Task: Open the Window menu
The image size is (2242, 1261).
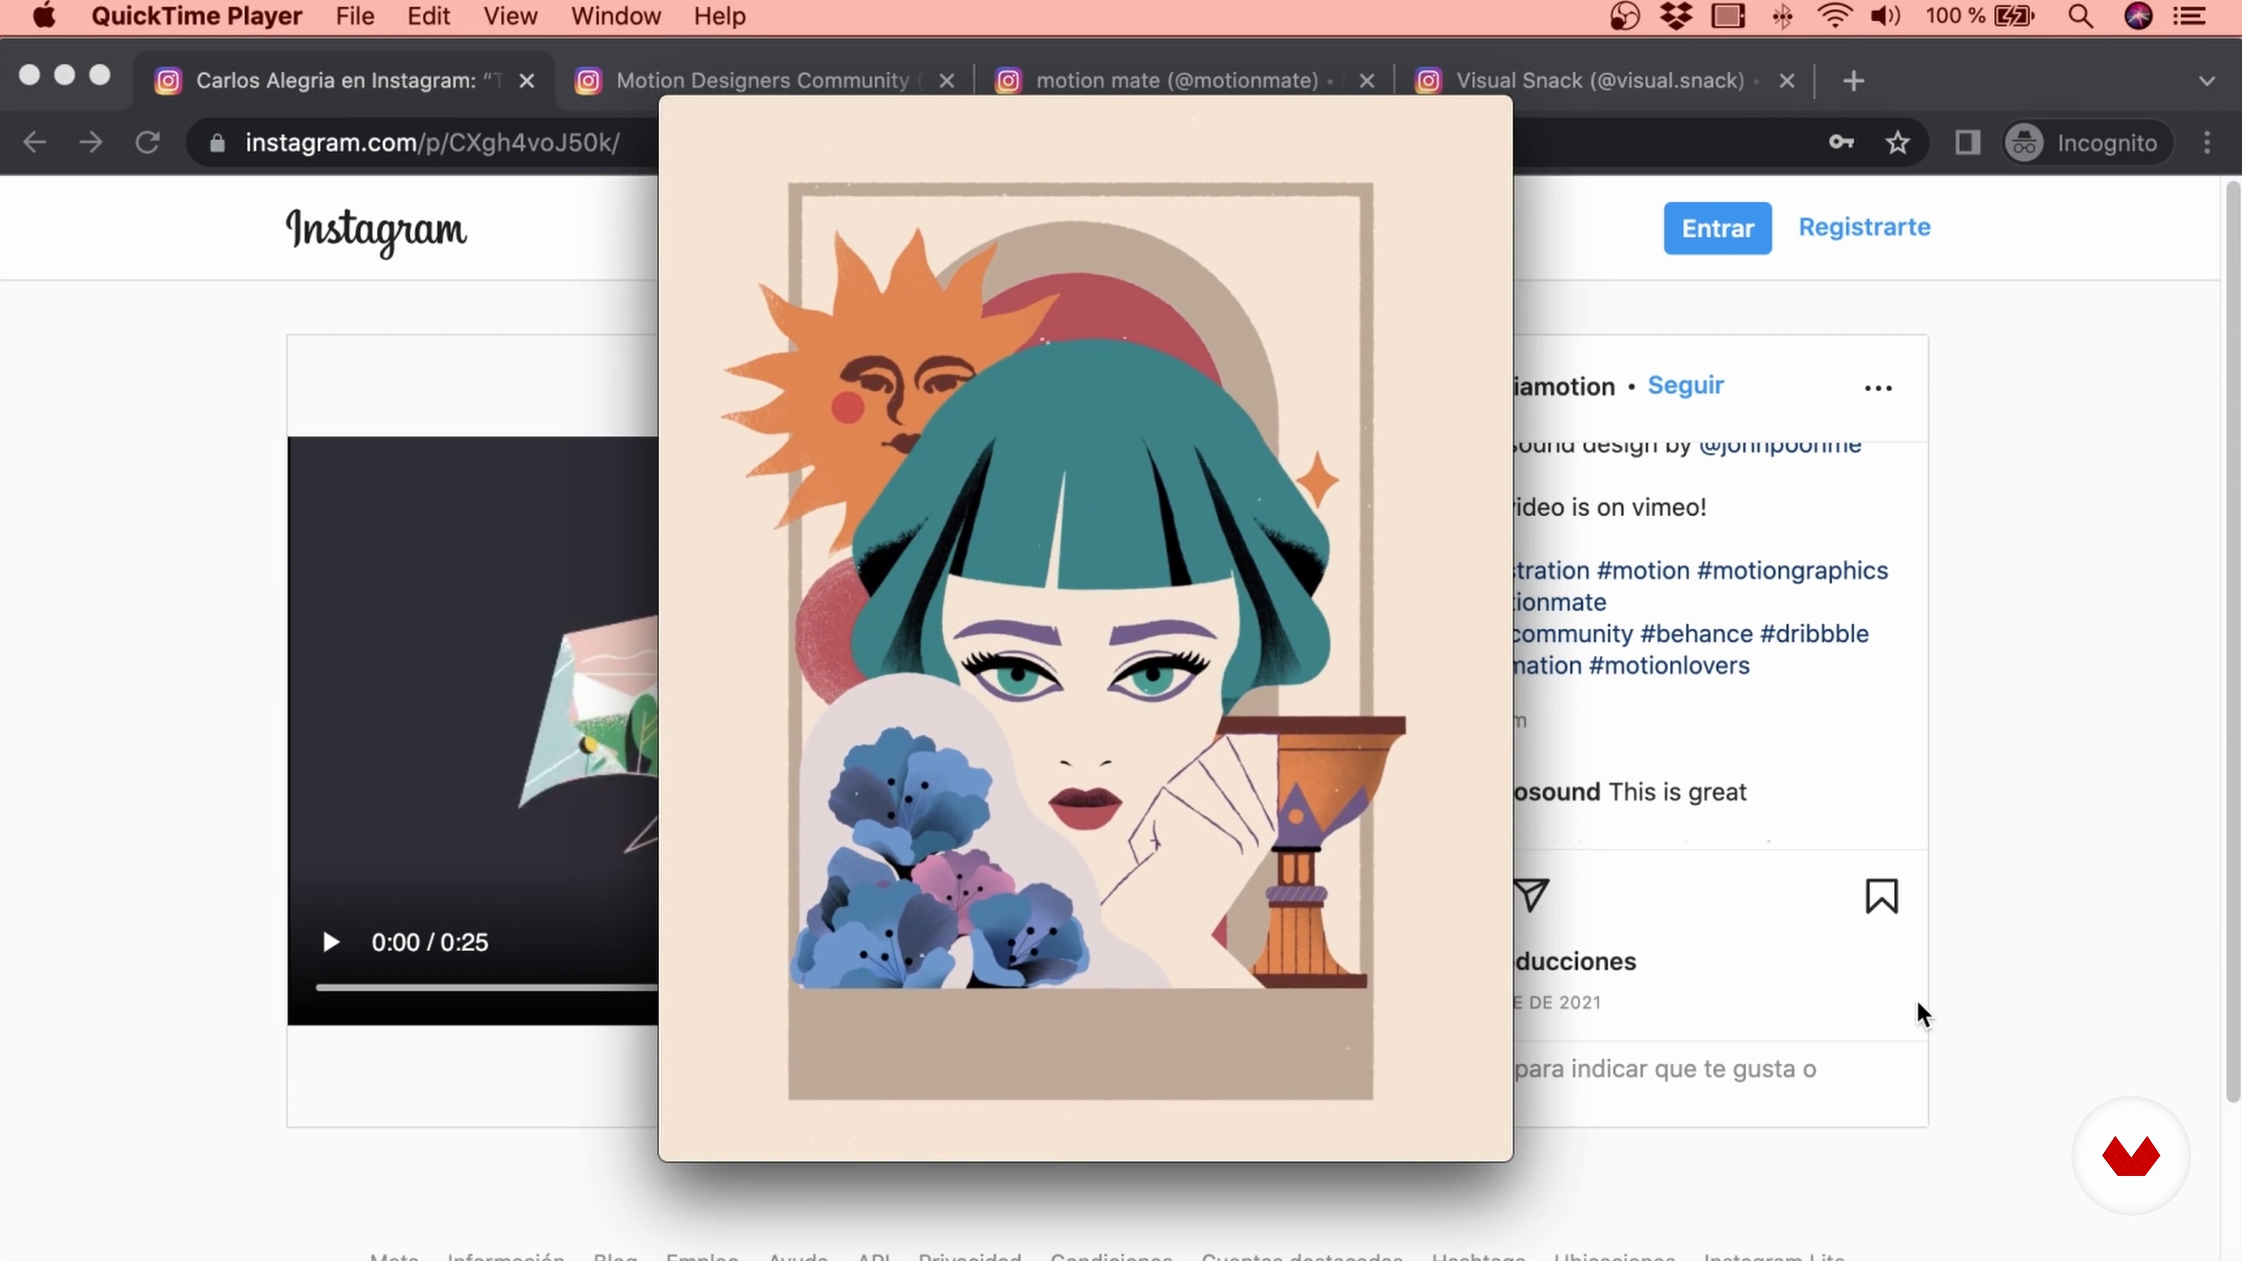Action: (616, 16)
